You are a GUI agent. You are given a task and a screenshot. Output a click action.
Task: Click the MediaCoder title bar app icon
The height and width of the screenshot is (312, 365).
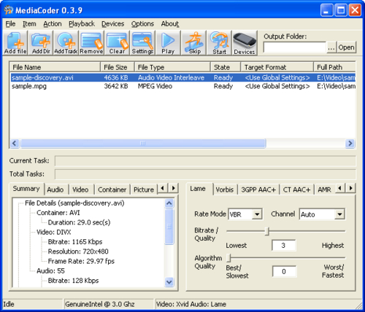point(8,10)
